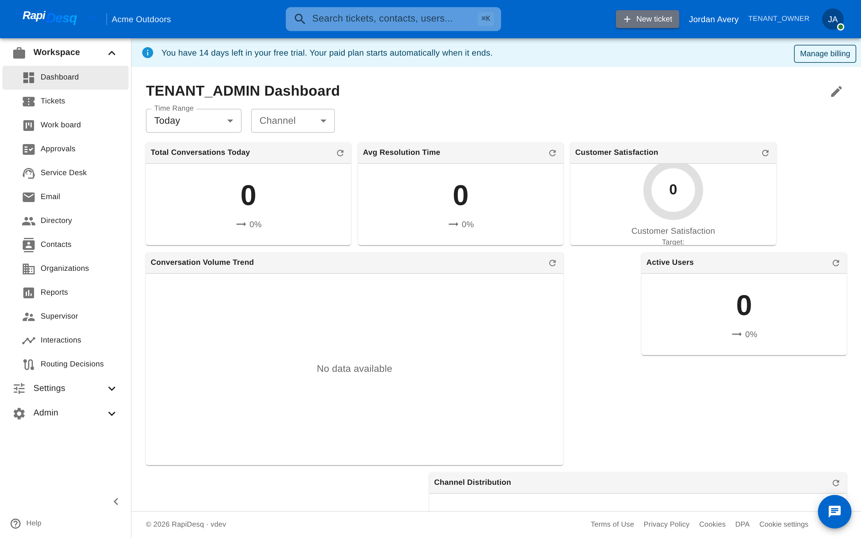
Task: Open Directory in the sidebar
Action: tap(65, 221)
